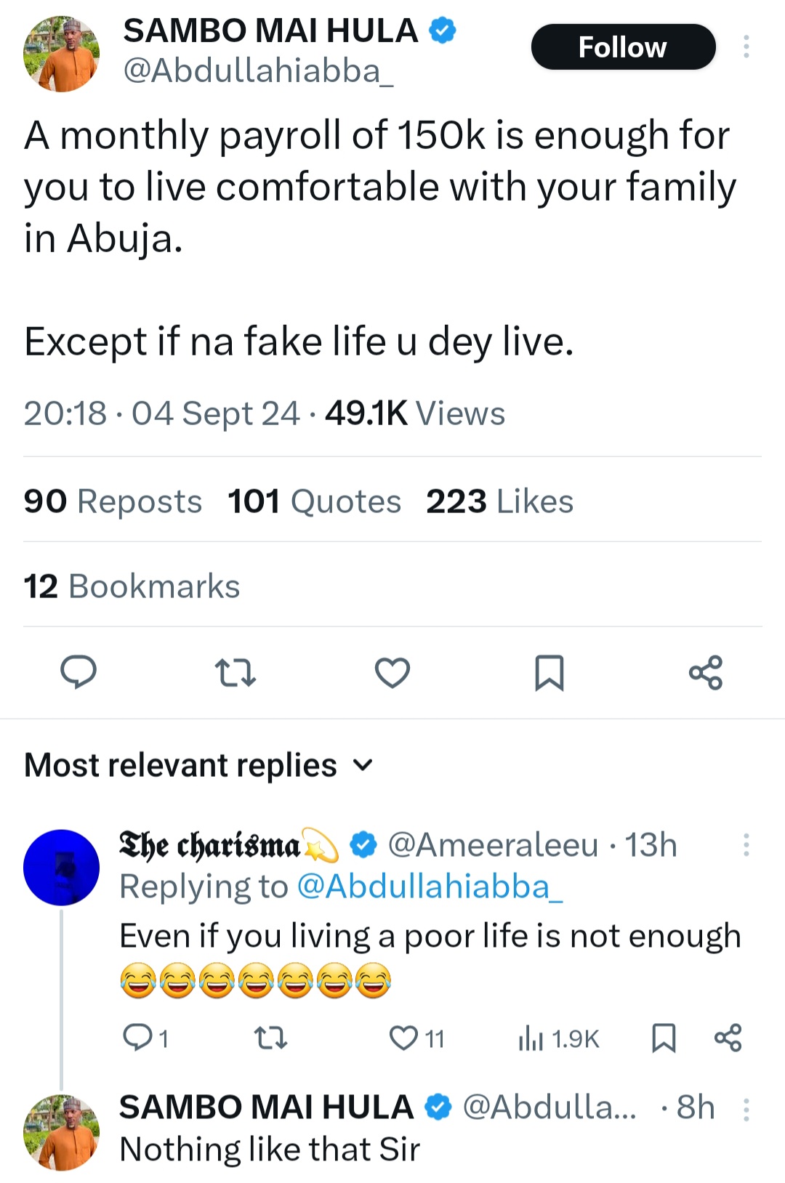Follow SAMBO MAI HULA

(x=623, y=47)
